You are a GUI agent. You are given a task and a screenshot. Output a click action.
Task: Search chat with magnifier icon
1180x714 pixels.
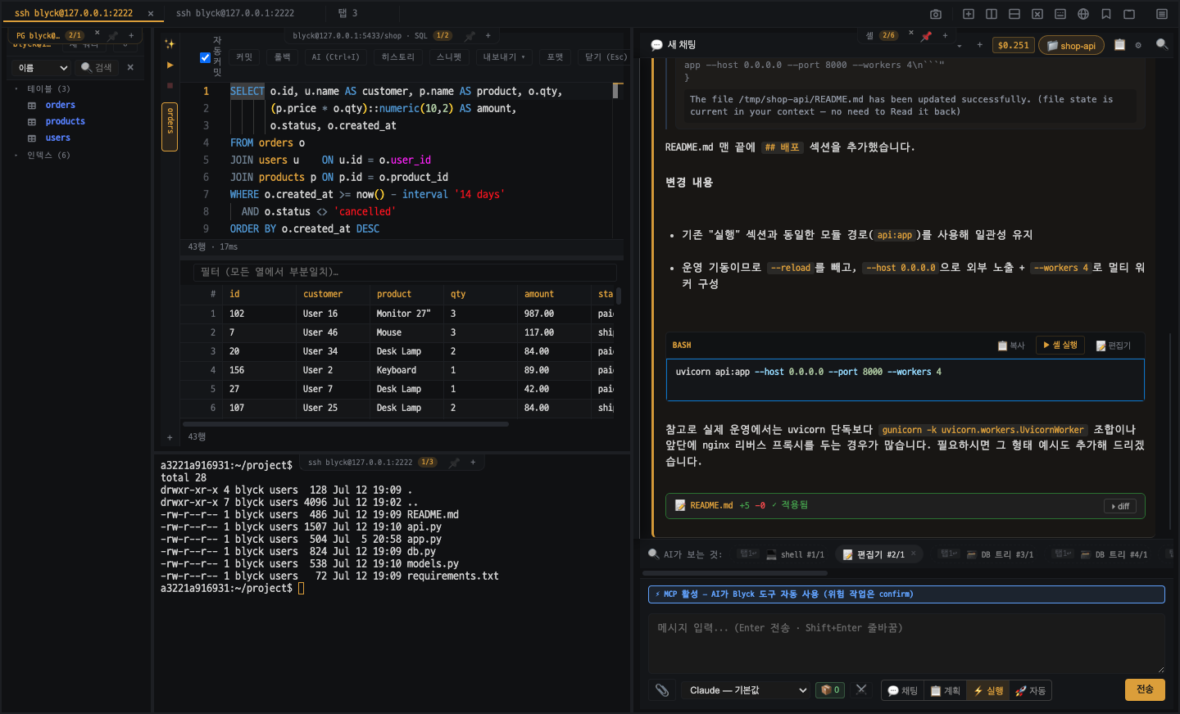click(1162, 44)
